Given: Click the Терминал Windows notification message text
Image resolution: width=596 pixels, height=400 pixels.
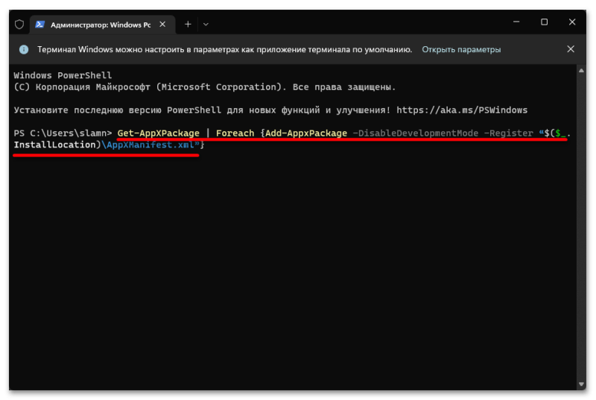Looking at the screenshot, I should (225, 50).
